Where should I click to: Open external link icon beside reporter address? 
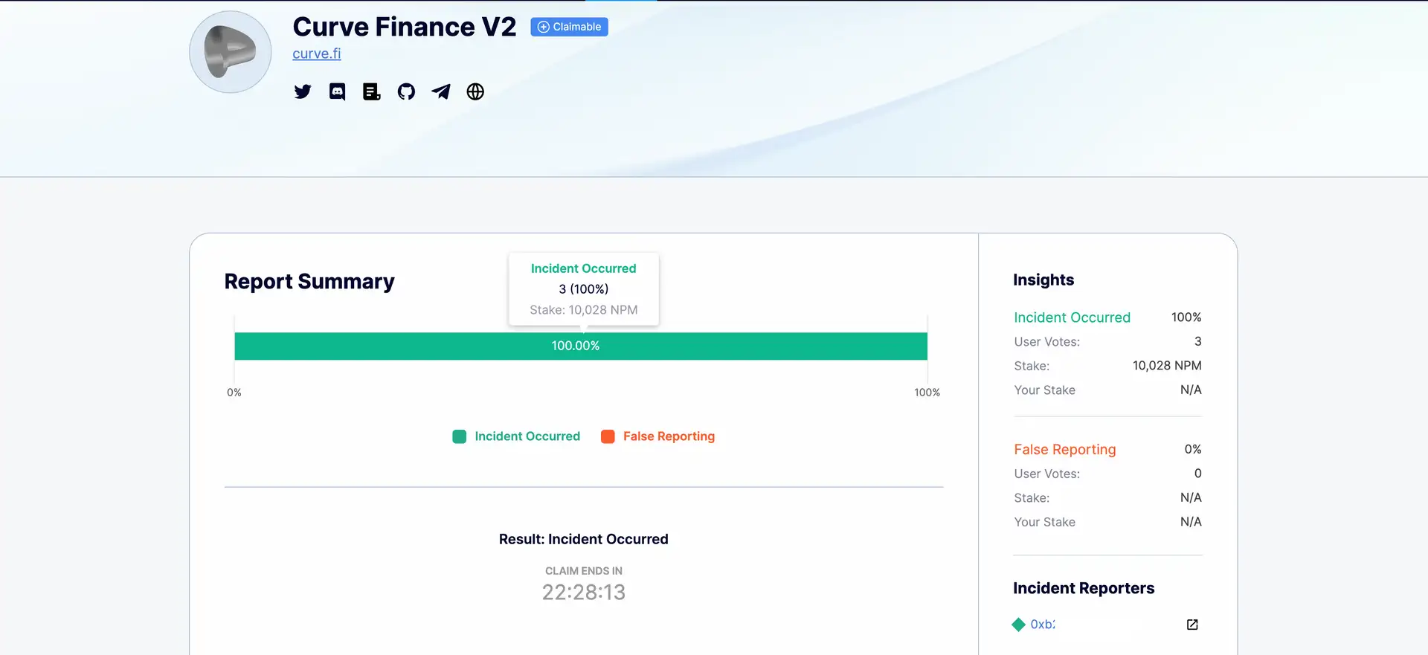pyautogui.click(x=1192, y=625)
